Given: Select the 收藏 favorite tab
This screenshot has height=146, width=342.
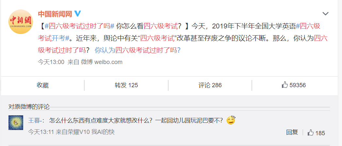Looking at the screenshot, I should 42,85.
